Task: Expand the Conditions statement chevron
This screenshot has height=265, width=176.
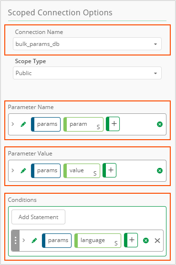Action: [x=24, y=240]
